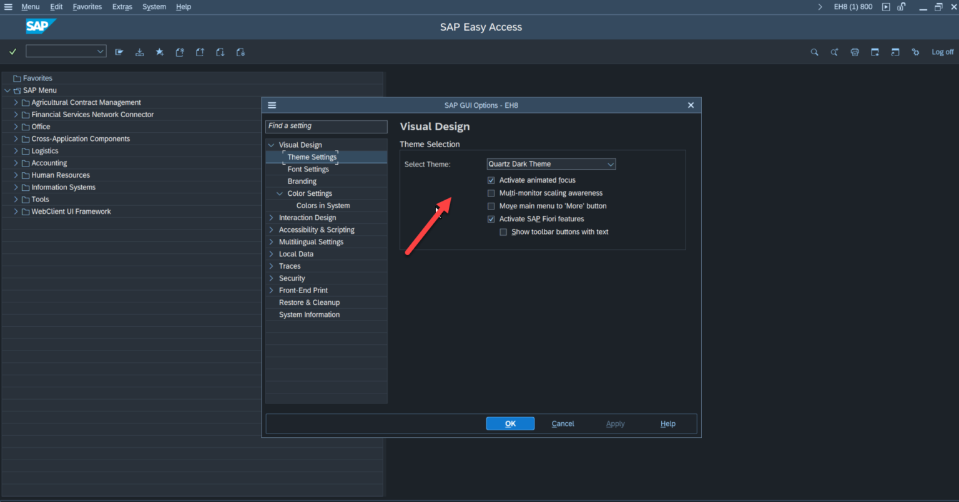Expand the Logistics folder in SAP Menu

[x=16, y=151]
